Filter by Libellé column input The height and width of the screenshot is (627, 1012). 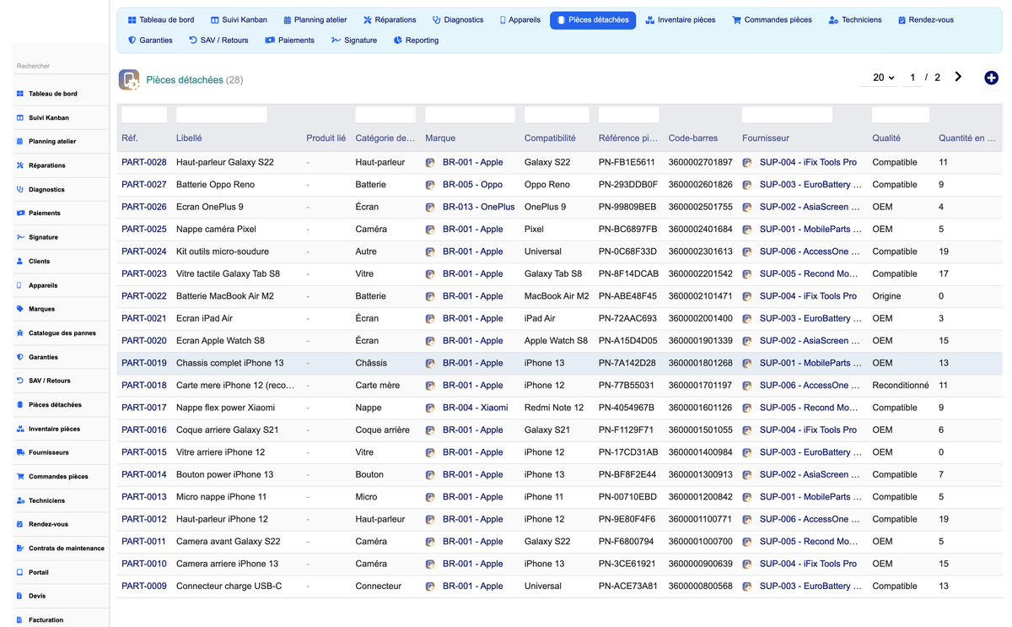(x=222, y=115)
